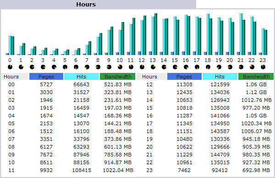The height and width of the screenshot is (178, 275).
Task: Click the Bandwidth header above 1.06 GB
Action: coord(256,77)
